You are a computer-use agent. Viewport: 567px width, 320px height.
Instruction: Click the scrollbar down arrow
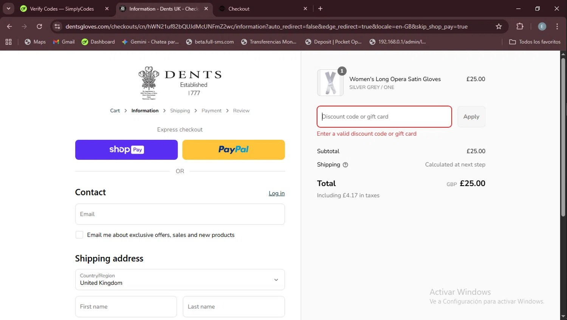563,317
